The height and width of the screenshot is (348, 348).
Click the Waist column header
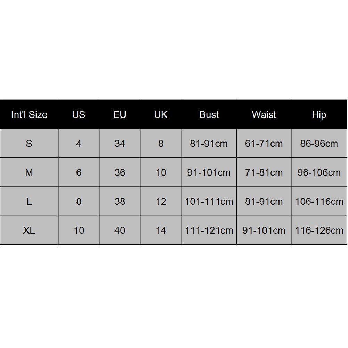[x=264, y=115]
